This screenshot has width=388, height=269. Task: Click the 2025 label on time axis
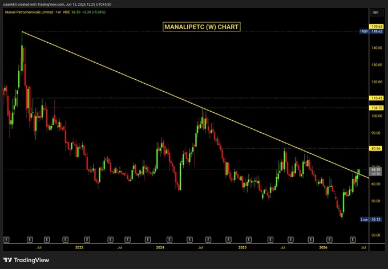coord(242,247)
